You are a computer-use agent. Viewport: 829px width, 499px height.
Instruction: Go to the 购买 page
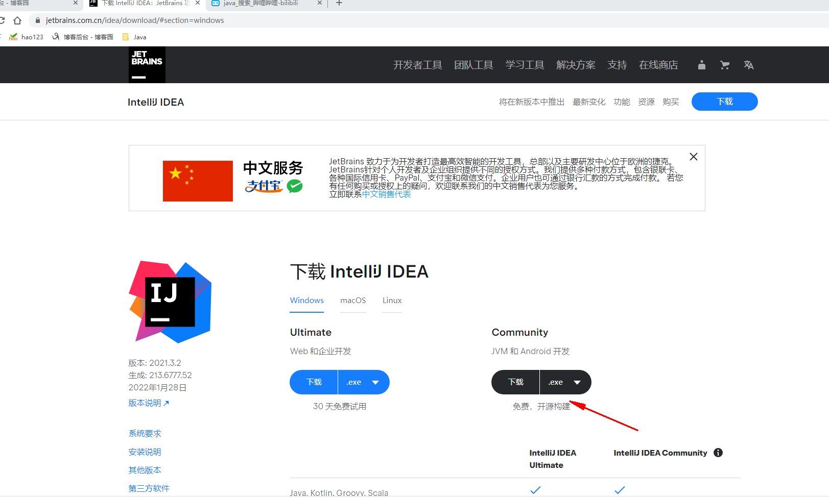coord(671,102)
